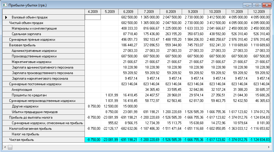
Task: Select the row Валовая прибыль
Action: click(x=44, y=45)
